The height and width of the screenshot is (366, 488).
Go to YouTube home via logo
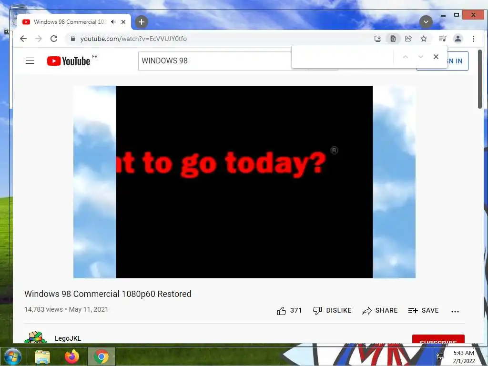[x=69, y=61]
